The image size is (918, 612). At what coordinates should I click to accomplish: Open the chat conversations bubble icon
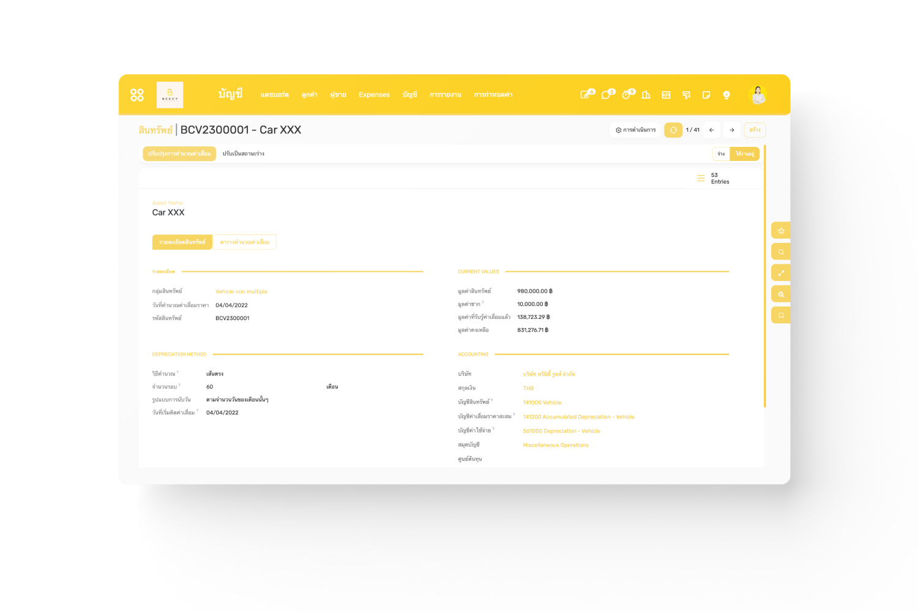pos(607,94)
